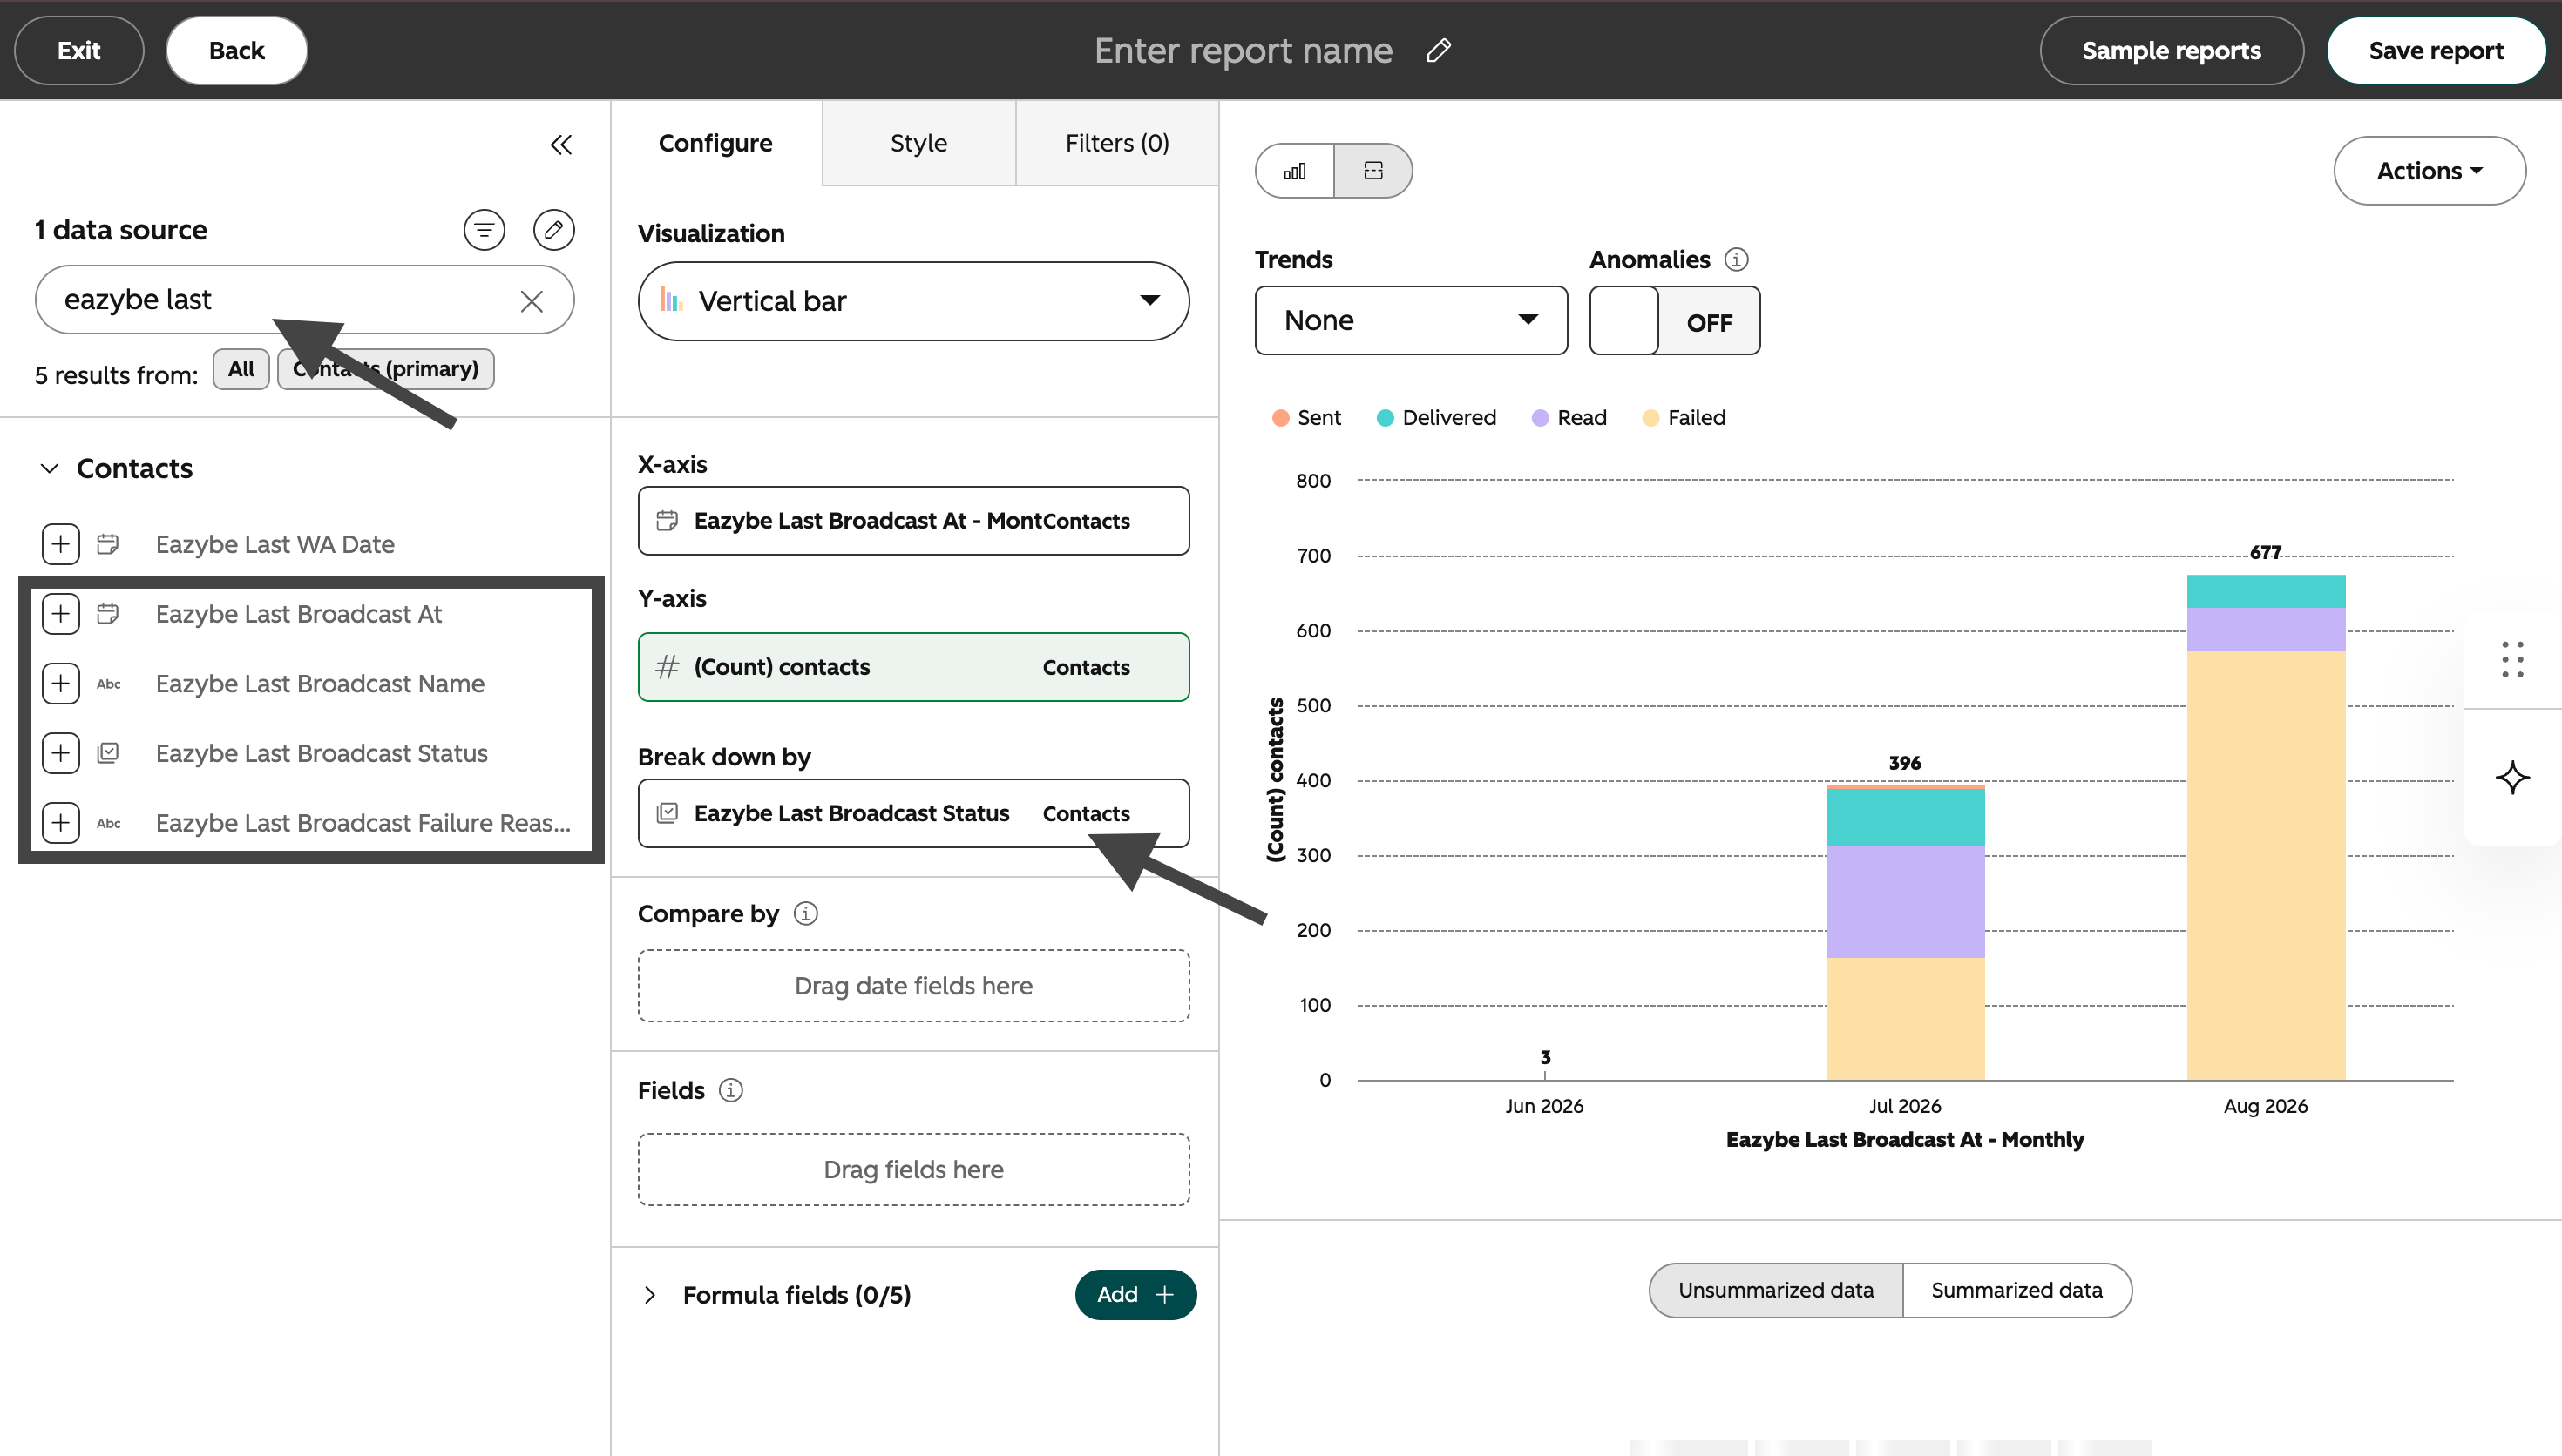Click Abc icon beside Eazybe Last Broadcast Name
Viewport: 2562px width, 1456px height.
pos(108,684)
